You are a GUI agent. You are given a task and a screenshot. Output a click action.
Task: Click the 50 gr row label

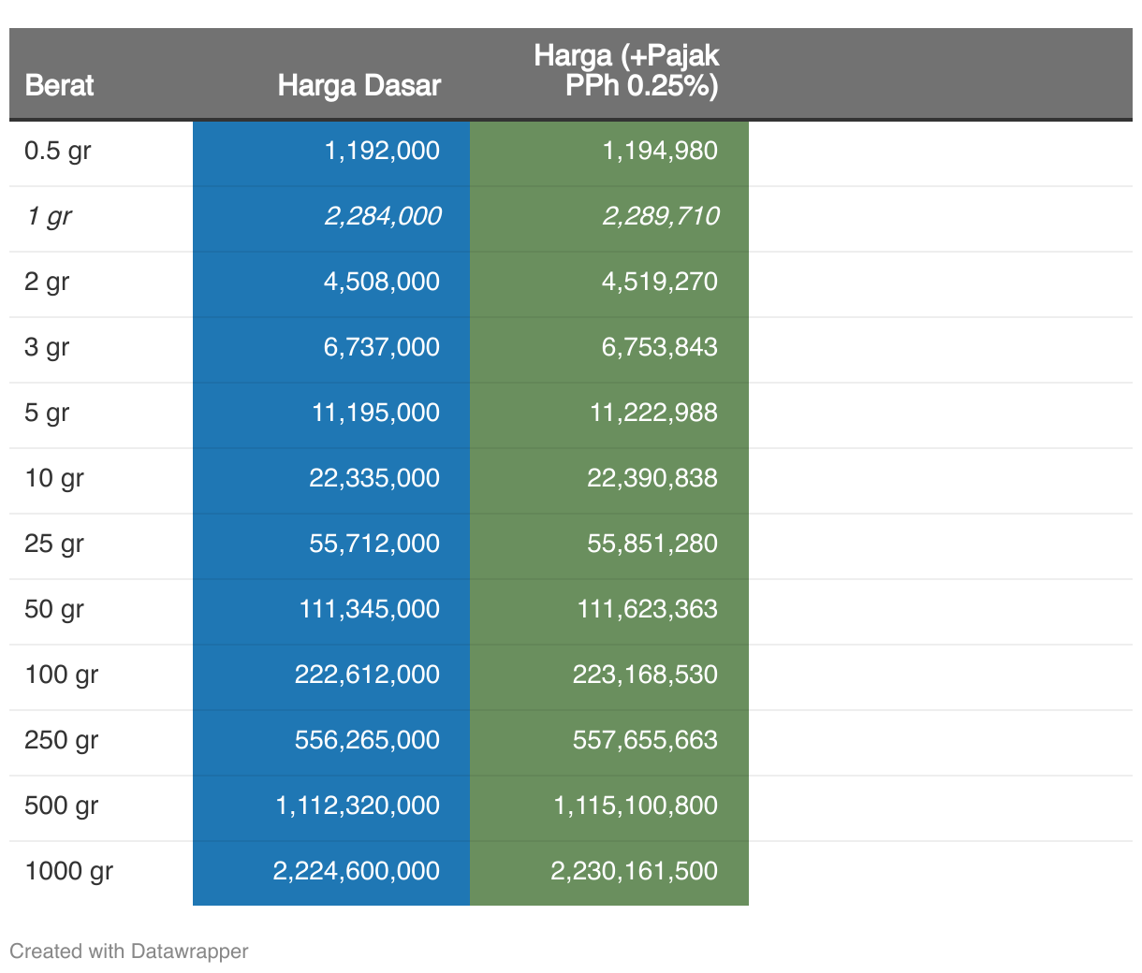point(54,609)
